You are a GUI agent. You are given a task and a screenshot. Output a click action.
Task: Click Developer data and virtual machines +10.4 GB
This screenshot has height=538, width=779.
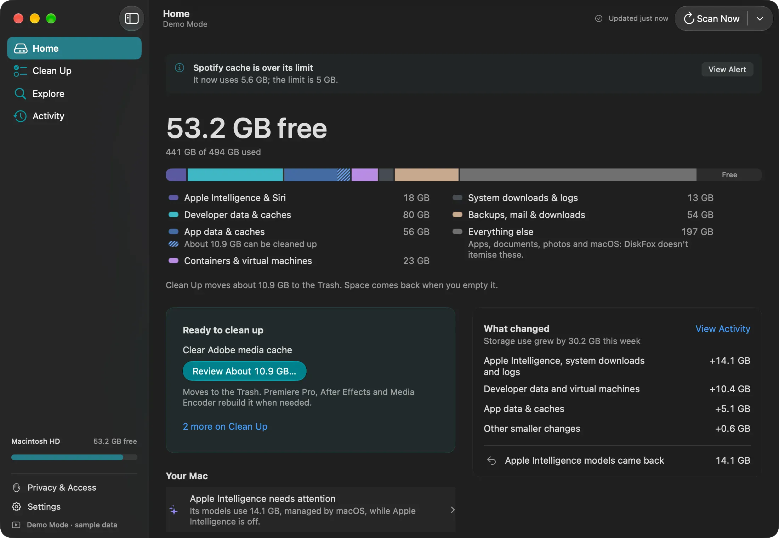[617, 389]
